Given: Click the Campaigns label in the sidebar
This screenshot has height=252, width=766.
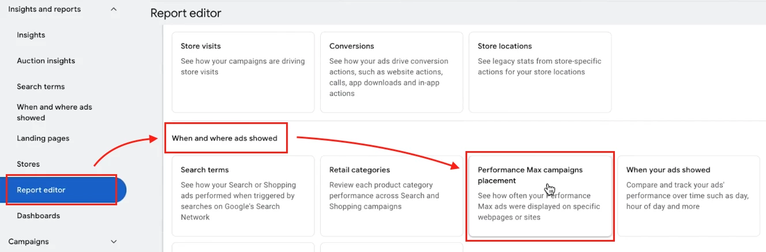Looking at the screenshot, I should 28,242.
